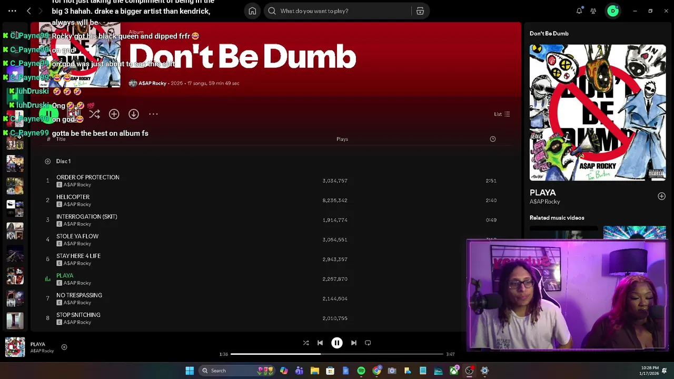
Task: Click the taskbar Search box
Action: pos(238,371)
